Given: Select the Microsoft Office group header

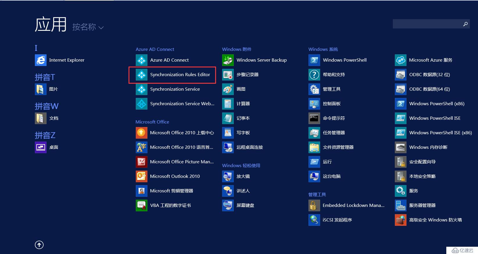Looking at the screenshot, I should (x=152, y=122).
